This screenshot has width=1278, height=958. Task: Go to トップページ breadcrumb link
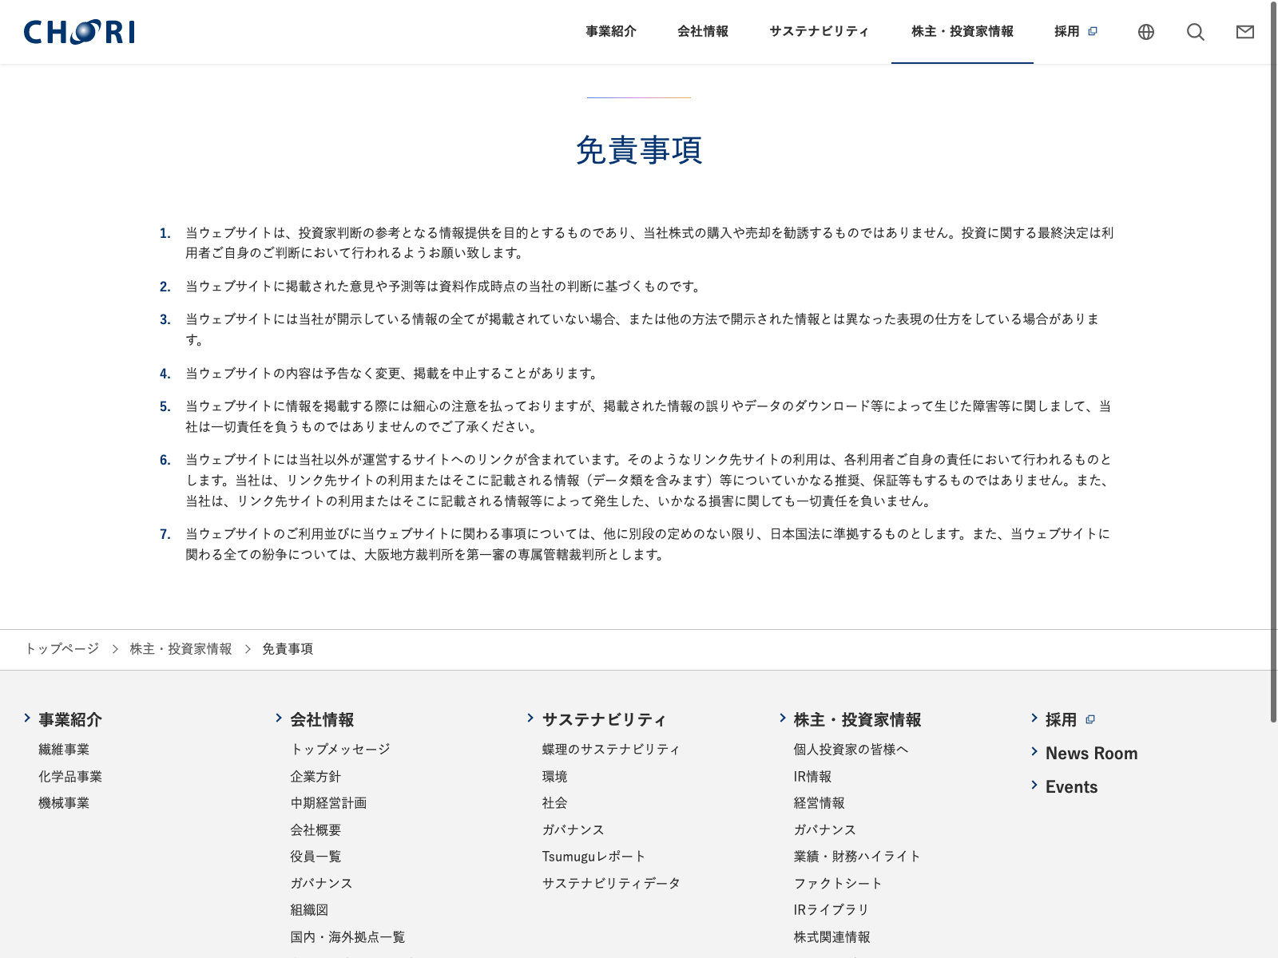point(62,649)
